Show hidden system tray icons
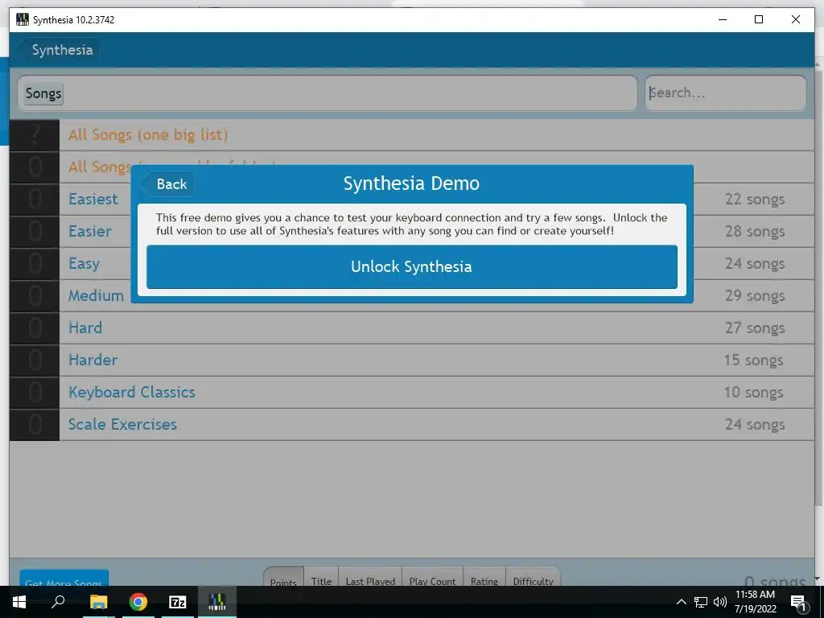Screen dimensions: 824x618 click(x=681, y=602)
